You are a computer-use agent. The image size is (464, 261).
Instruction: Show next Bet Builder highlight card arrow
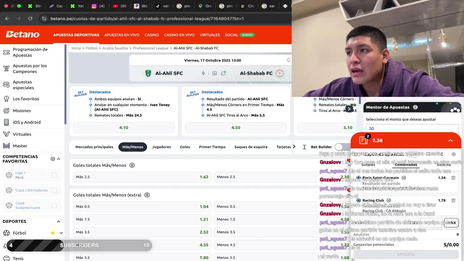(349, 109)
